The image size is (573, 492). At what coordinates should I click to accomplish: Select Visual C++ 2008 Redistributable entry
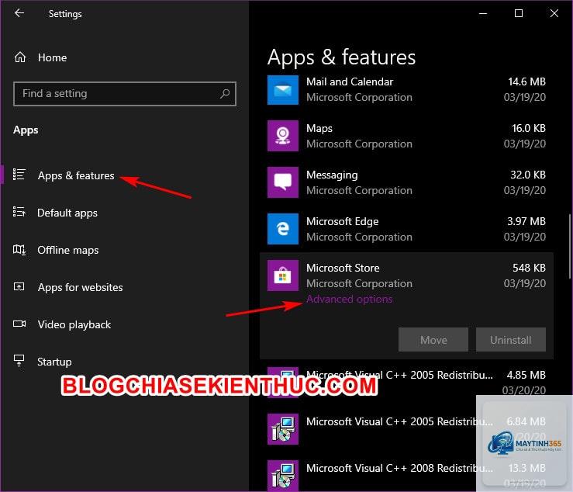click(406, 475)
